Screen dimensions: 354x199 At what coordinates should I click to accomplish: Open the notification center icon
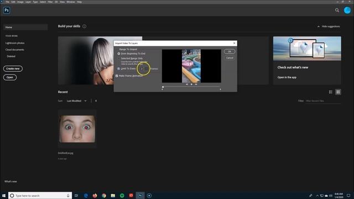(x=348, y=196)
